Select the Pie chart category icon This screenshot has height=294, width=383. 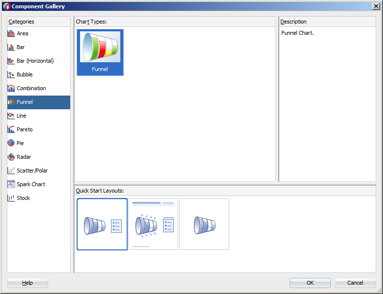(11, 143)
